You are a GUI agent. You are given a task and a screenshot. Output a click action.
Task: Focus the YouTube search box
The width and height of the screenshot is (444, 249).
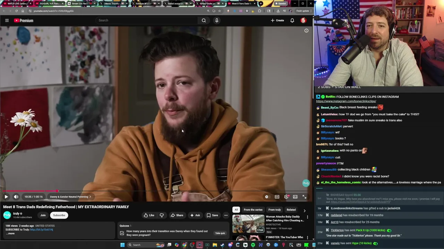coord(147,20)
